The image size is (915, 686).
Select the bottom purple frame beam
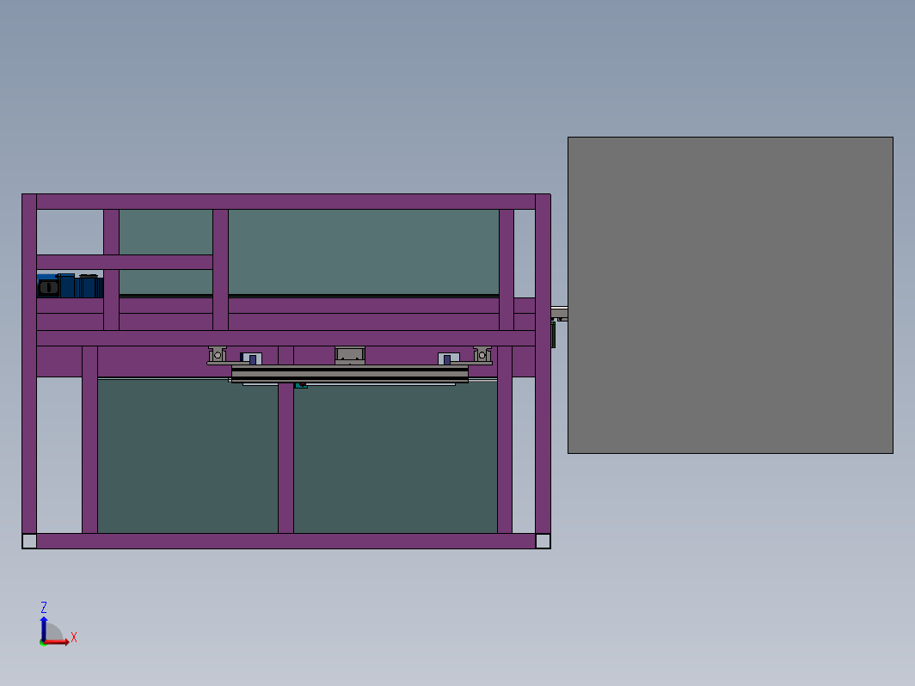(286, 541)
